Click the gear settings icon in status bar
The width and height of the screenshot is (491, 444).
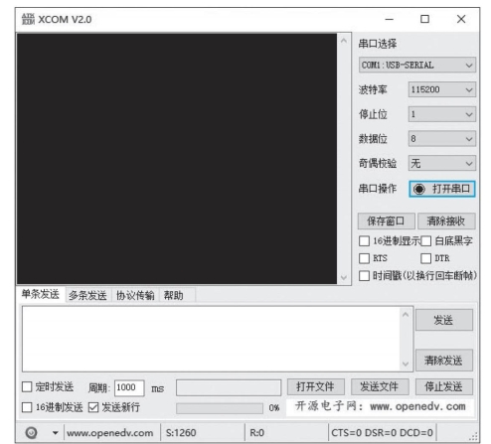click(31, 433)
